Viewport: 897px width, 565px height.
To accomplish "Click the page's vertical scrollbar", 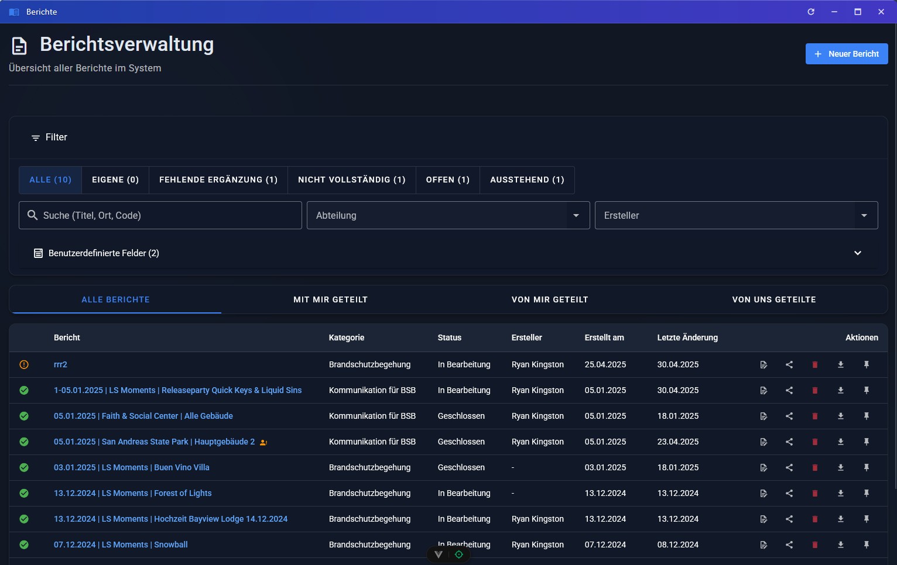I will pos(895,257).
